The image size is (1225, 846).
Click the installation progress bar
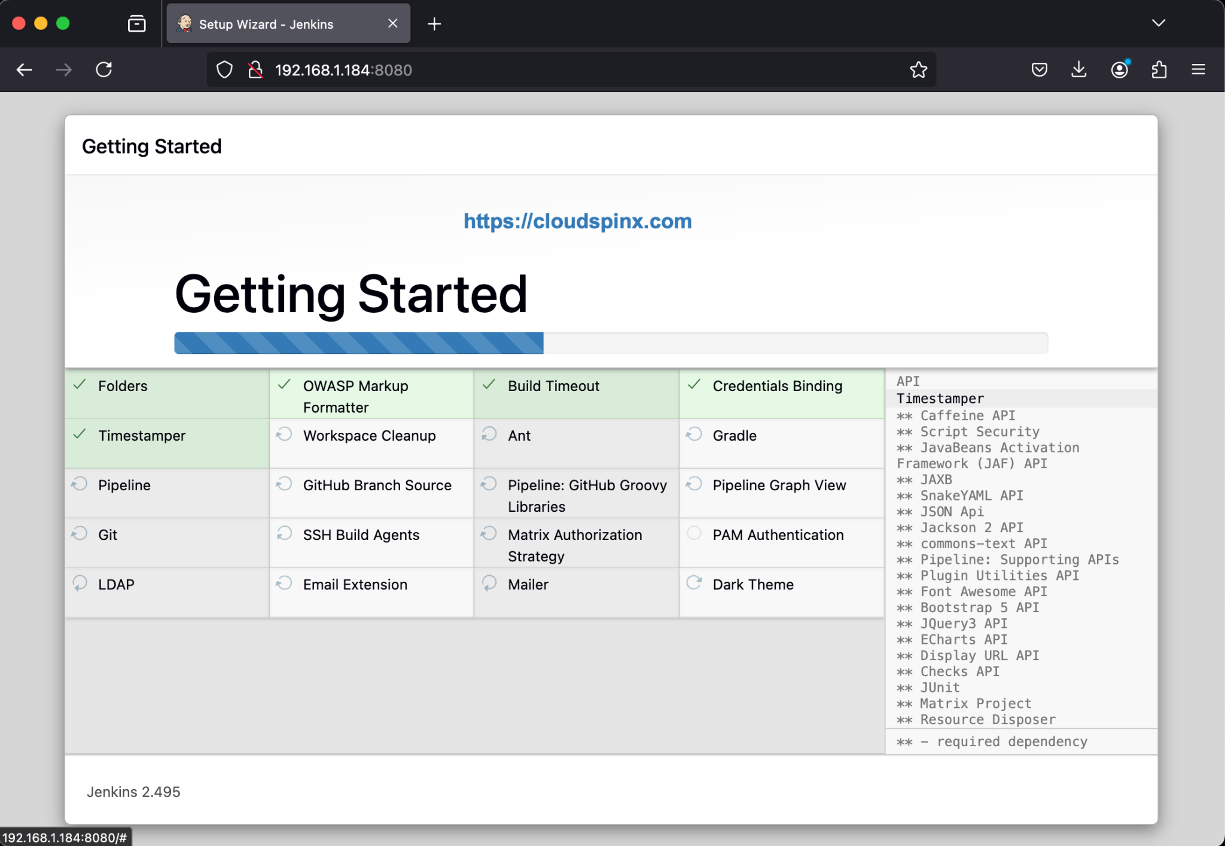610,343
